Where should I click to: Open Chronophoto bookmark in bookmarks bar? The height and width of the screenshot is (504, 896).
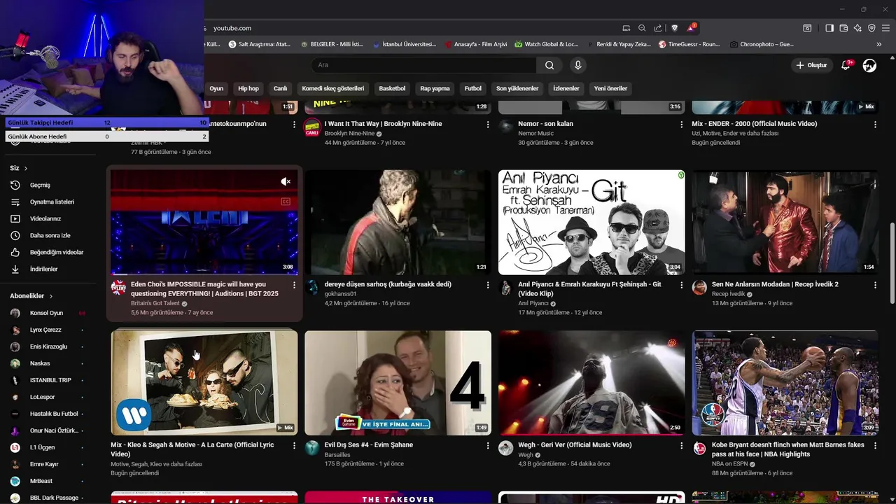[762, 44]
